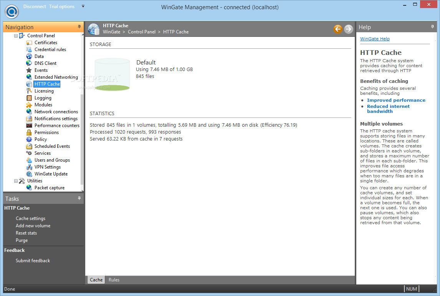This screenshot has width=440, height=296.
Task: Click the Credential rules icon
Action: click(x=29, y=50)
